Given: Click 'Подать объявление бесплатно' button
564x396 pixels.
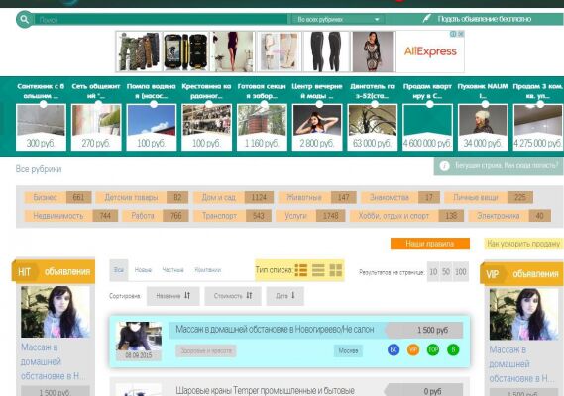Looking at the screenshot, I should [x=484, y=19].
